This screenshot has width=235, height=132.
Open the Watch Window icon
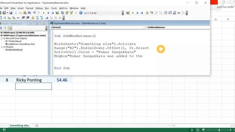pyautogui.click(x=174, y=13)
